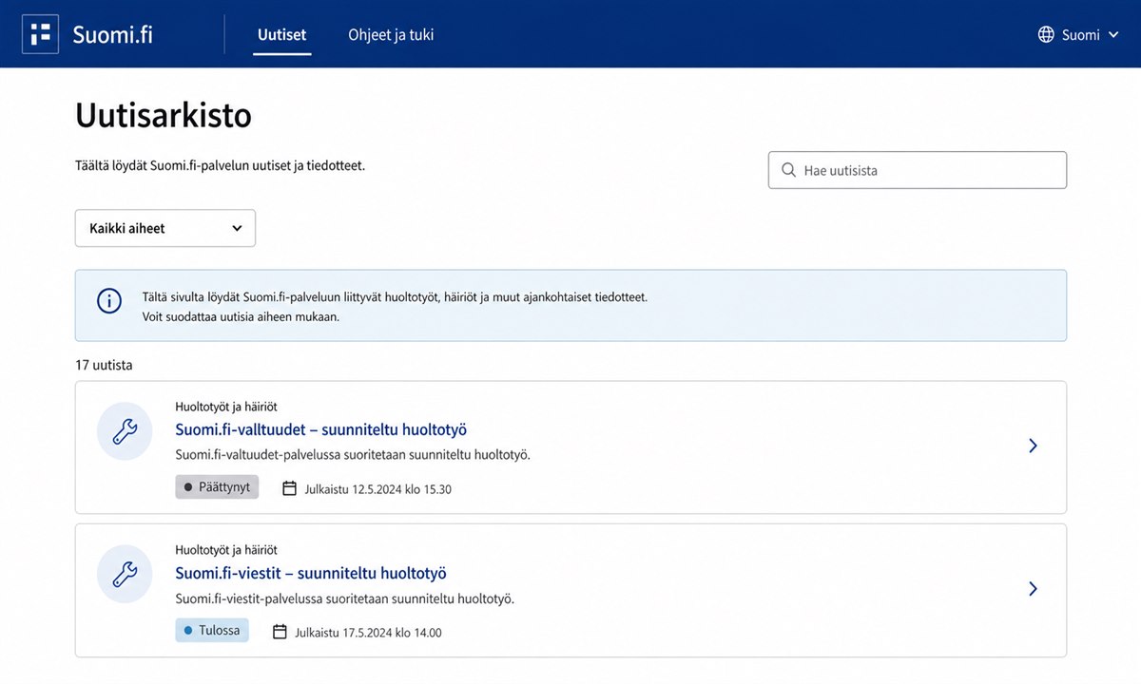The image size is (1141, 684).
Task: Click calendar icon beside Julkaistu 12.5.2024
Action: (x=290, y=488)
